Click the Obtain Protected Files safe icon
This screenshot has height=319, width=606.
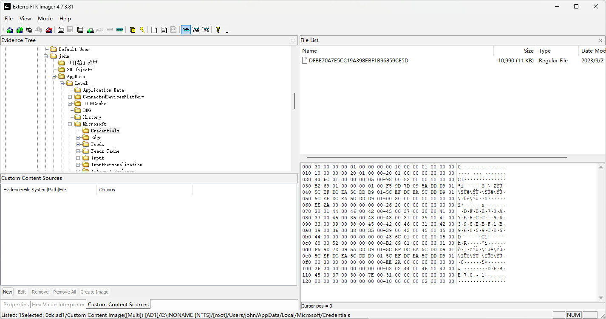coord(133,30)
